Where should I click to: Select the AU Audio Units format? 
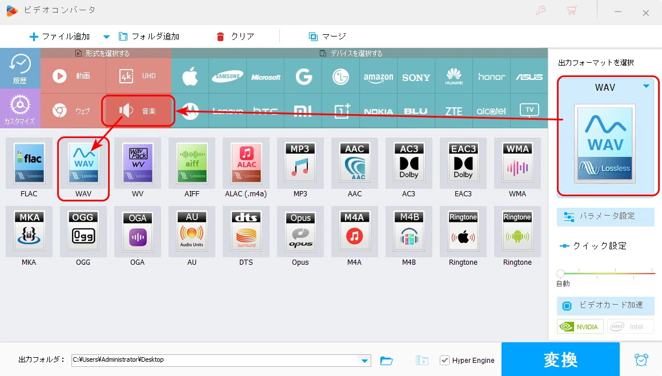192,232
